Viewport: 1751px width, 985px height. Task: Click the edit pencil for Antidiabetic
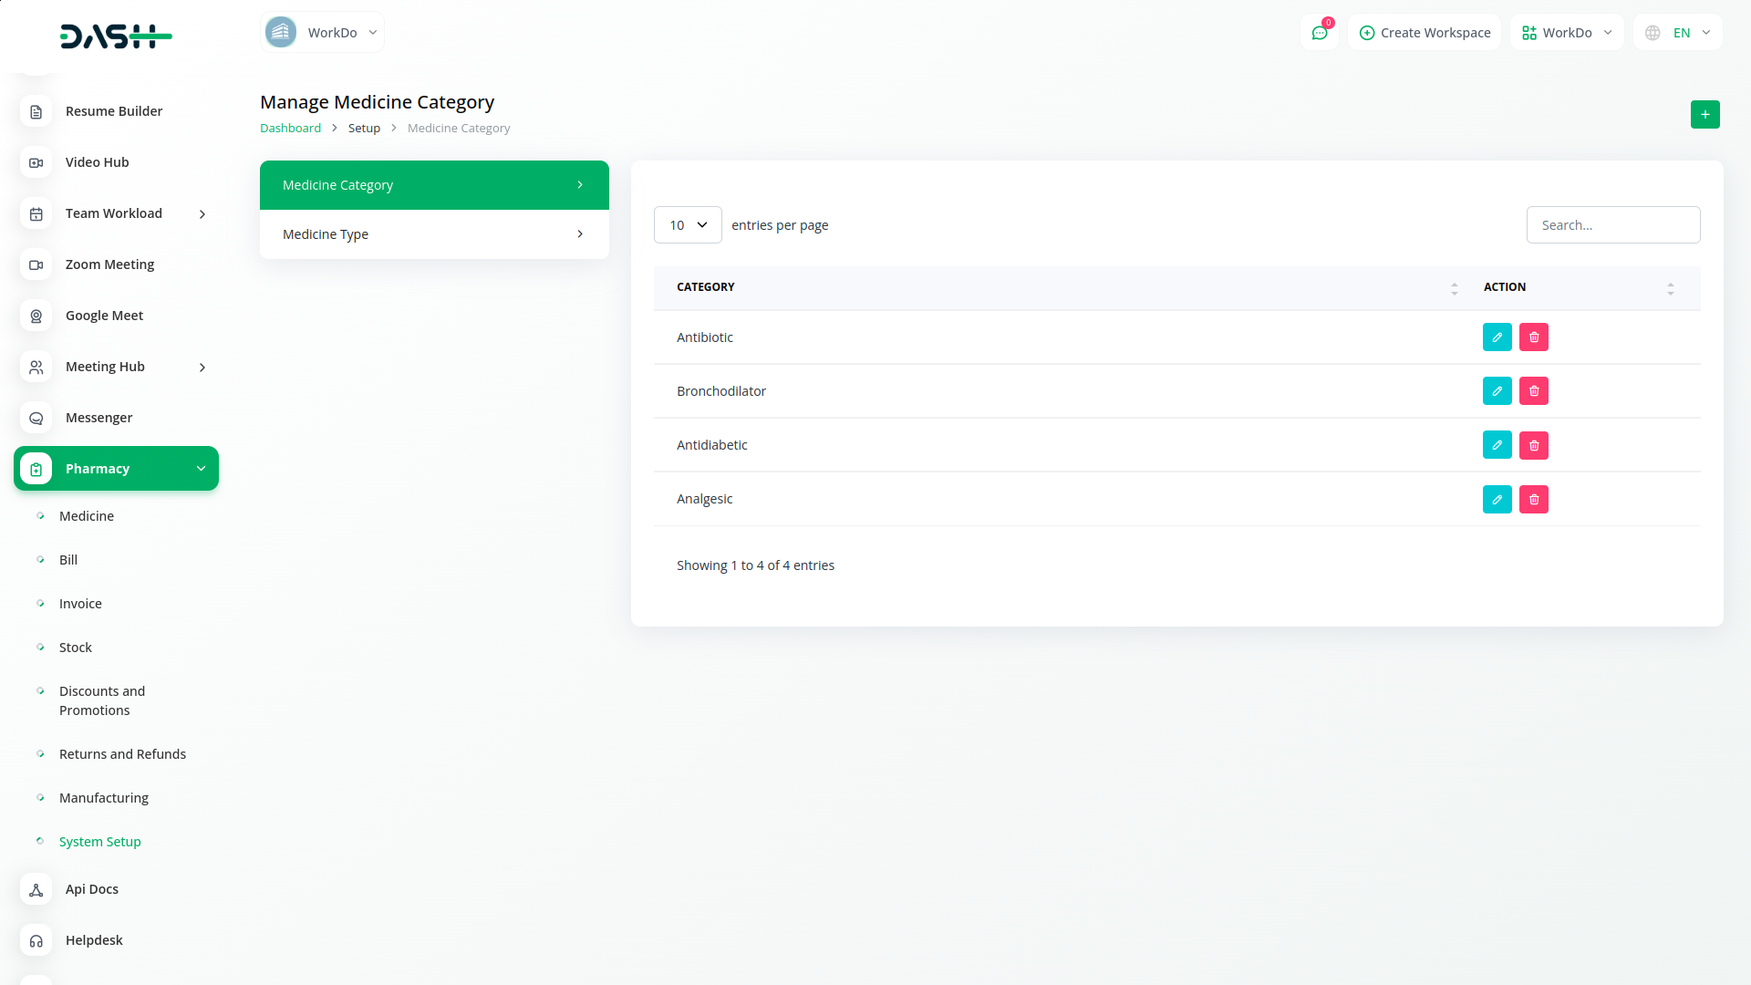pyautogui.click(x=1497, y=445)
